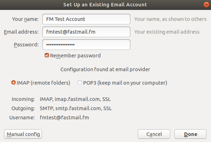Image resolution: width=211 pixels, height=142 pixels.
Task: Click the Username value fmtest@fastmail.fm
Action: pyautogui.click(x=64, y=118)
